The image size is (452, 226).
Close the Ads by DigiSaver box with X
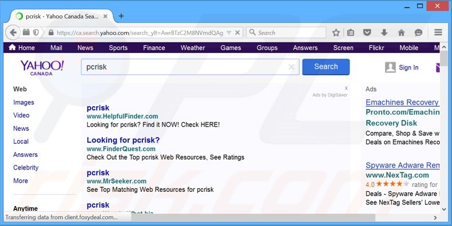(346, 88)
